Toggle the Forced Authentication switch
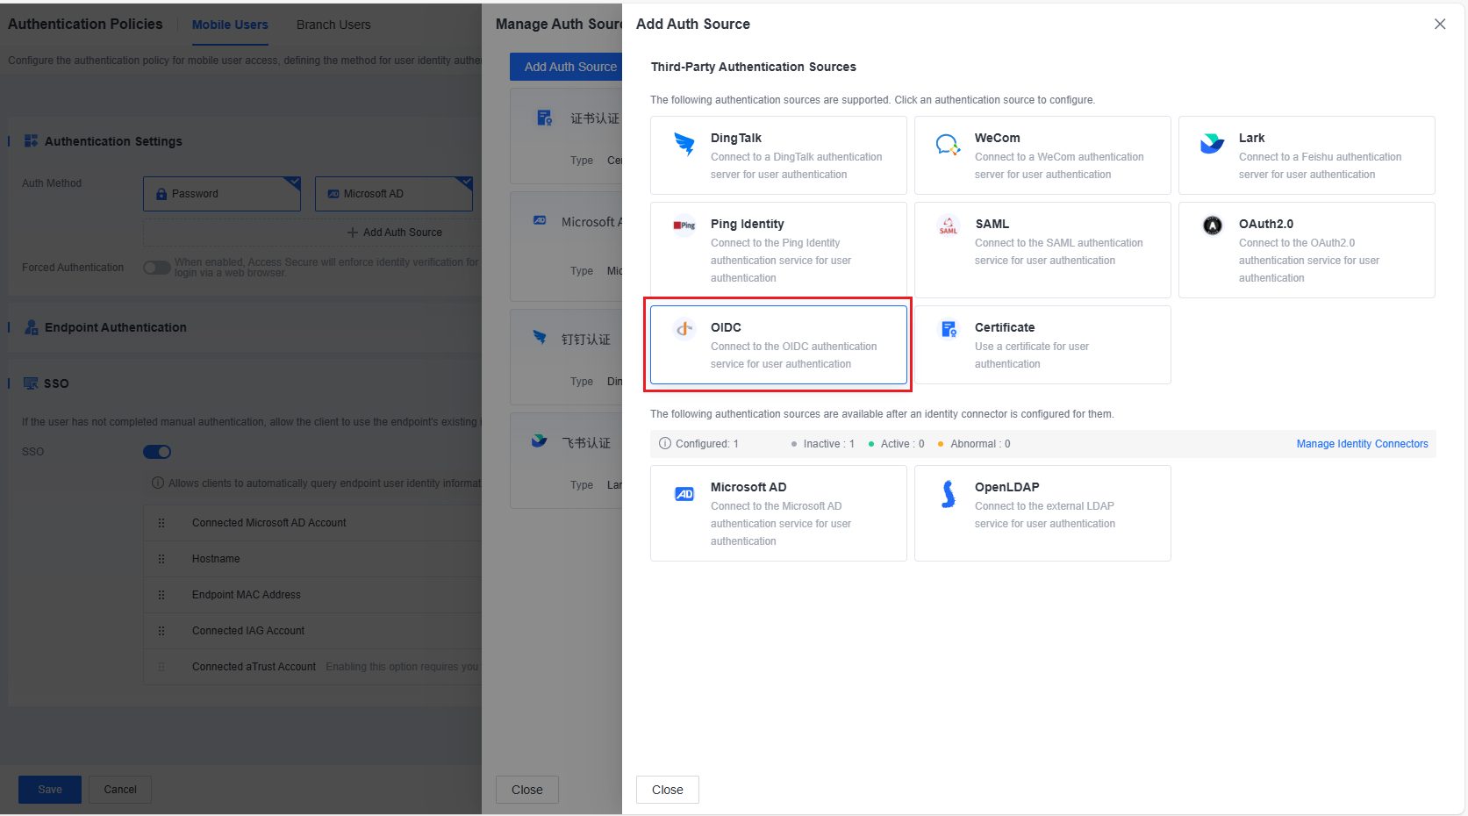The width and height of the screenshot is (1468, 816). point(157,268)
